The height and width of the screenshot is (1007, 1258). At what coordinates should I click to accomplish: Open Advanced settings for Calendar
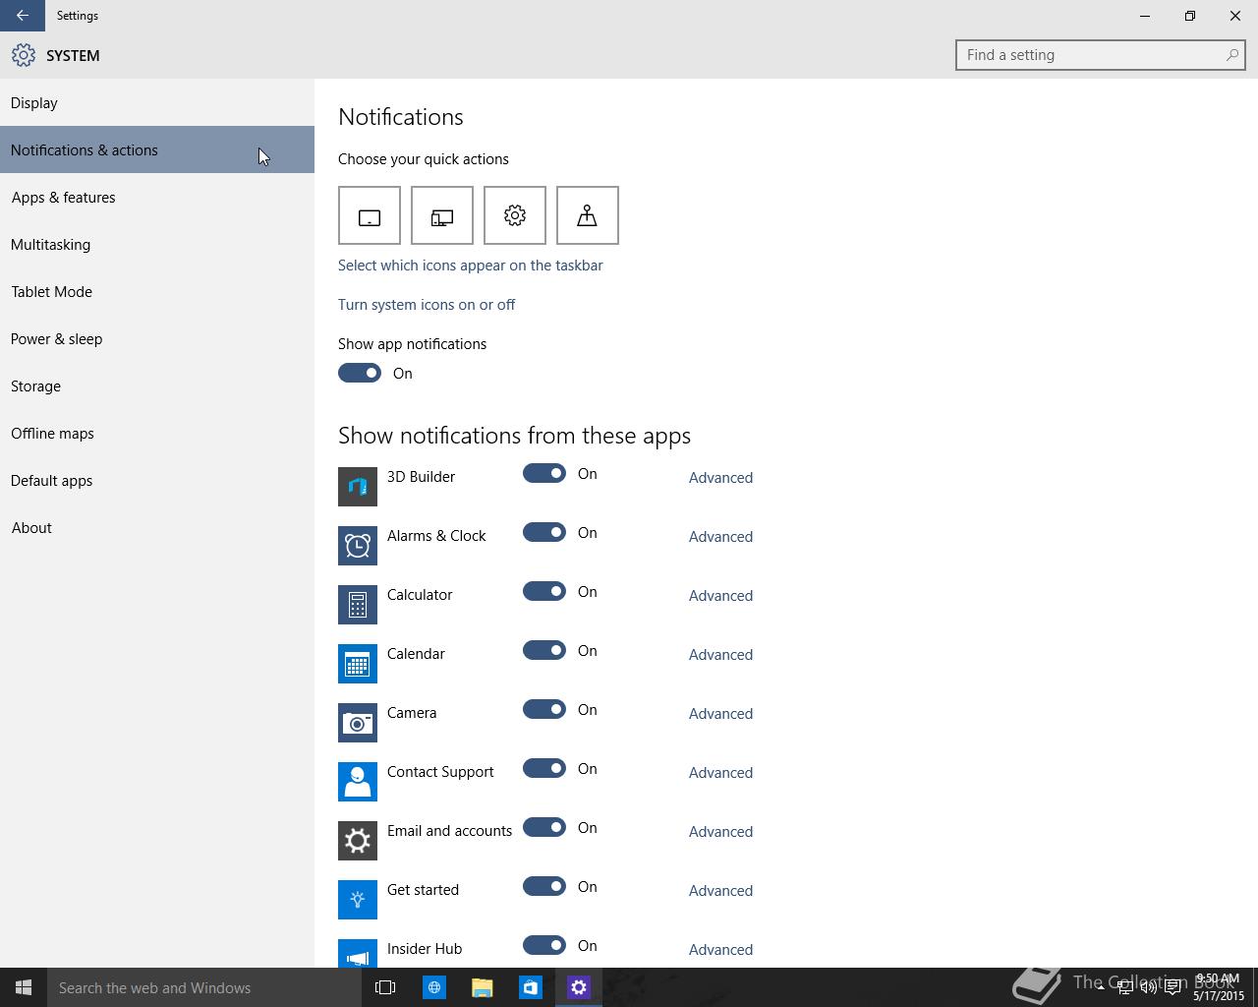coord(720,654)
